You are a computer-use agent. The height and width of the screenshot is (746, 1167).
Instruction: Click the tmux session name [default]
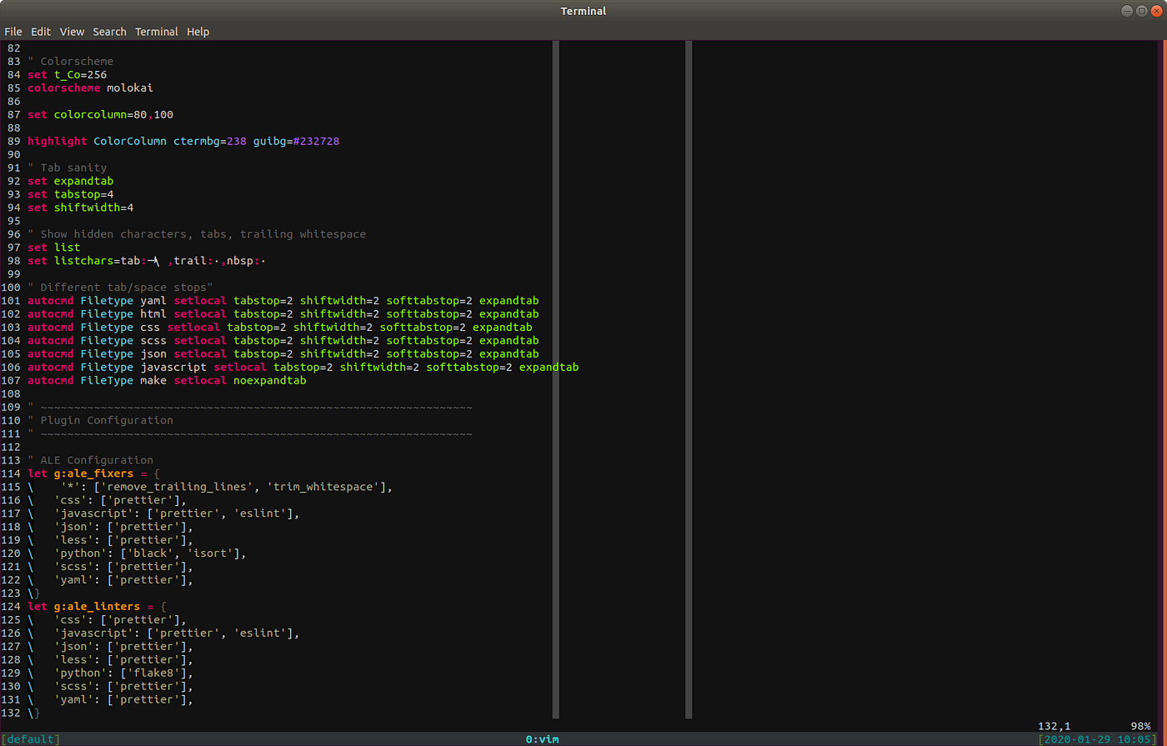pyautogui.click(x=30, y=738)
